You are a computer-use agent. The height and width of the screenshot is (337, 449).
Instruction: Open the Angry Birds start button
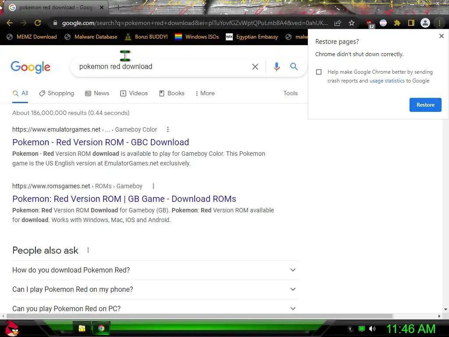coord(12,328)
